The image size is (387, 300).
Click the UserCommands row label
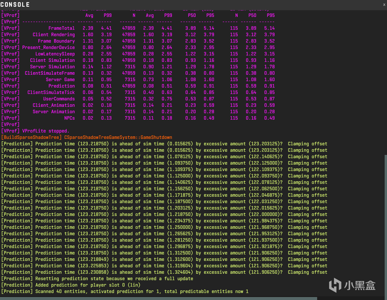(59, 99)
